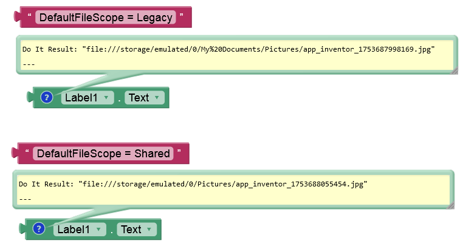Click the dashes line in the lower comment bubble
This screenshot has height=249, width=463.
coord(25,199)
